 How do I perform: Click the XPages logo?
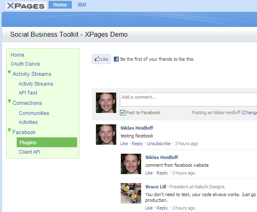pos(26,6)
